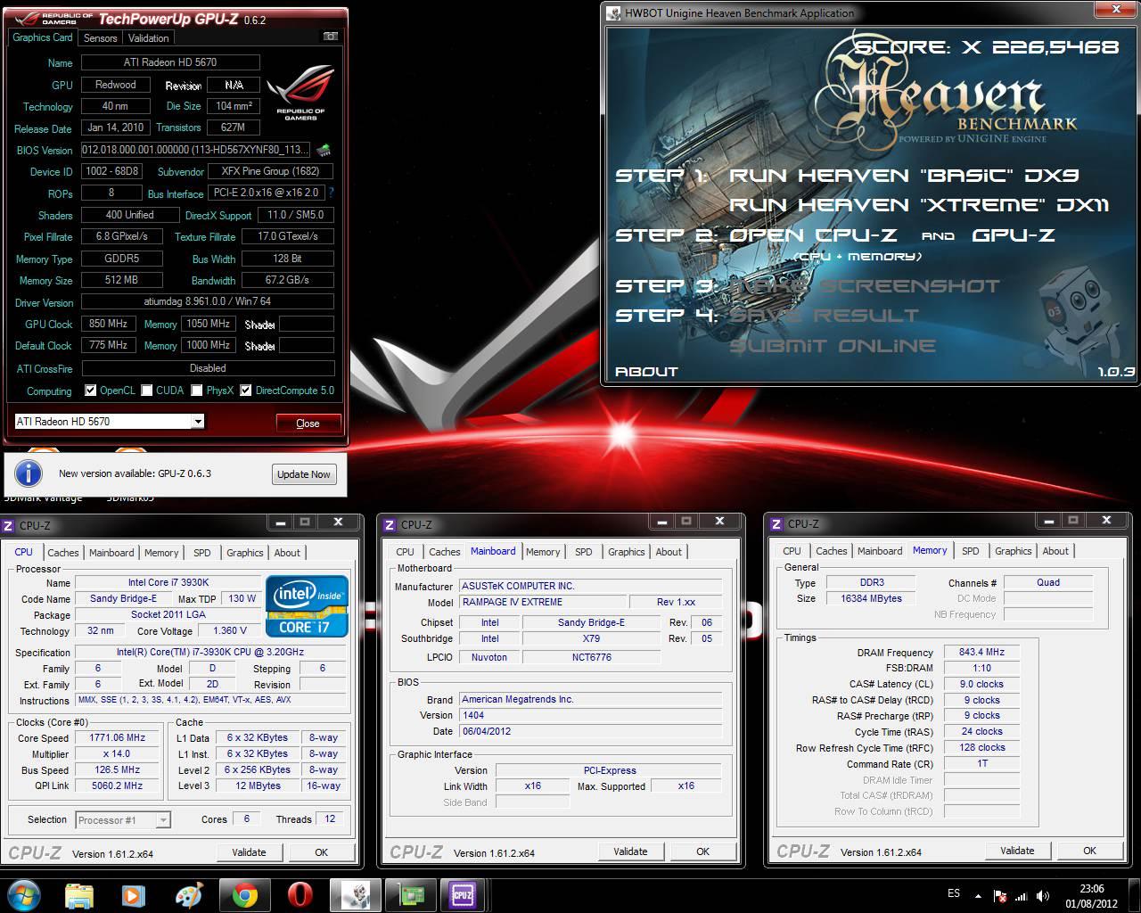Click the Action Center flag tray icon
The width and height of the screenshot is (1141, 913).
tap(1001, 896)
